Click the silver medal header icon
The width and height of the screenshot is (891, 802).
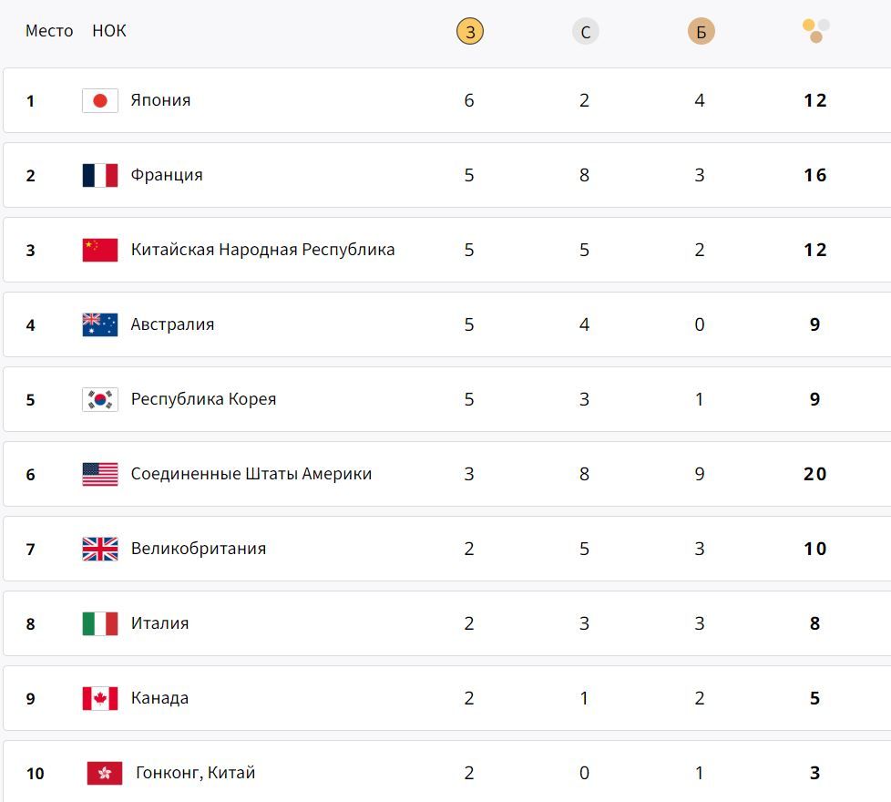click(584, 30)
